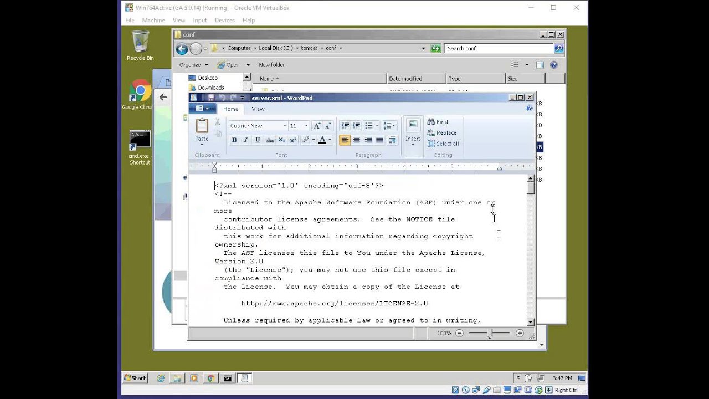Image resolution: width=709 pixels, height=399 pixels.
Task: Zoom out with the minus button
Action: coord(459,333)
